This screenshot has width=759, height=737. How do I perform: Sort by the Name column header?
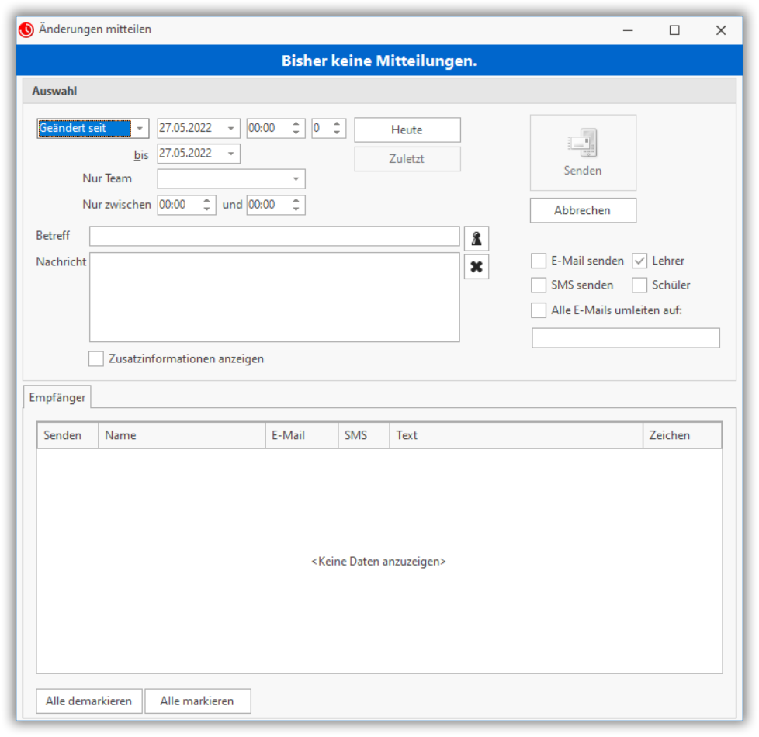click(182, 435)
